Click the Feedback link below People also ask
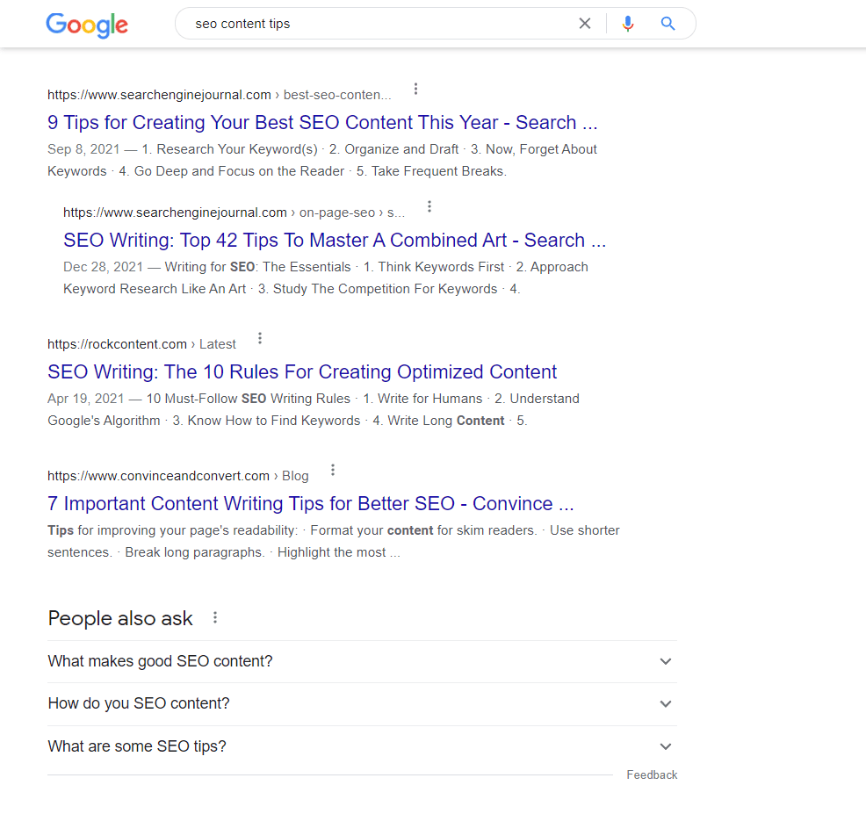This screenshot has height=814, width=866. [x=652, y=774]
